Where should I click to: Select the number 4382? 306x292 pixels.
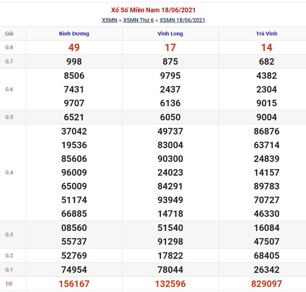pyautogui.click(x=267, y=76)
